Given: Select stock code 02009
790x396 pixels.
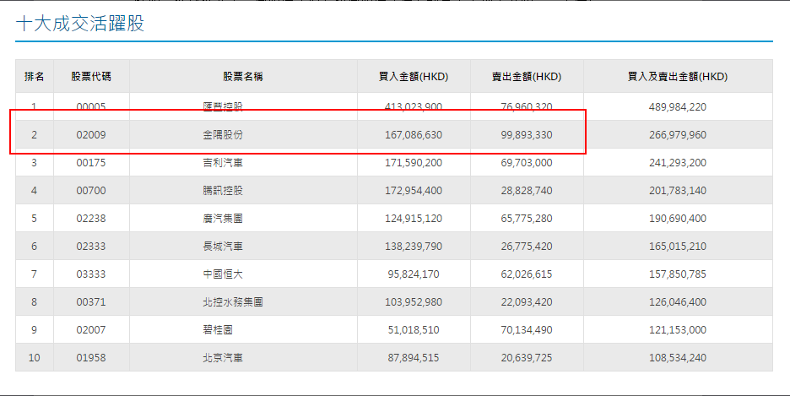Looking at the screenshot, I should pos(91,135).
